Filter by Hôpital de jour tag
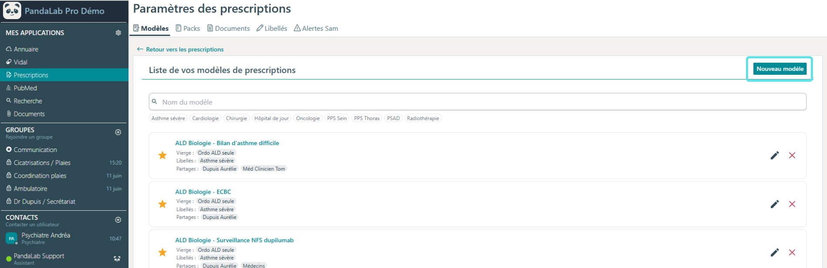827x268 pixels. pos(272,118)
